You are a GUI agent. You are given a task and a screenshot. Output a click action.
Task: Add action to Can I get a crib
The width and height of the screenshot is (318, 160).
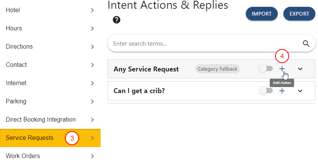tap(282, 91)
